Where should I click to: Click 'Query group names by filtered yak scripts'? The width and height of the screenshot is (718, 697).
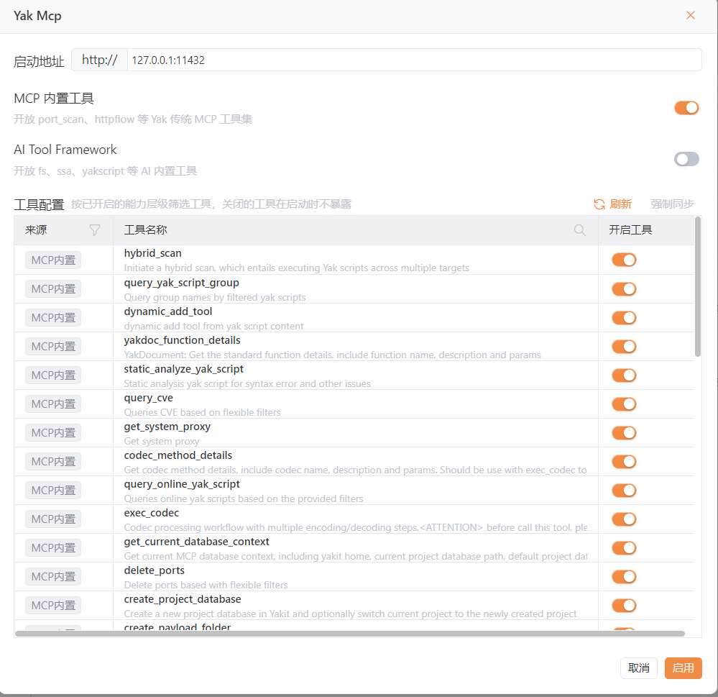tap(215, 297)
